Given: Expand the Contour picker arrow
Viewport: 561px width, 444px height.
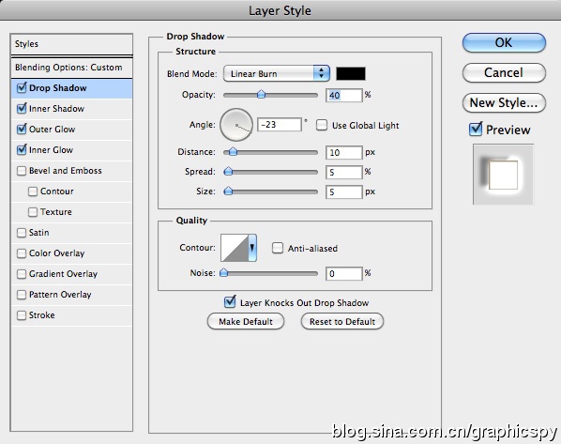Looking at the screenshot, I should point(252,248).
